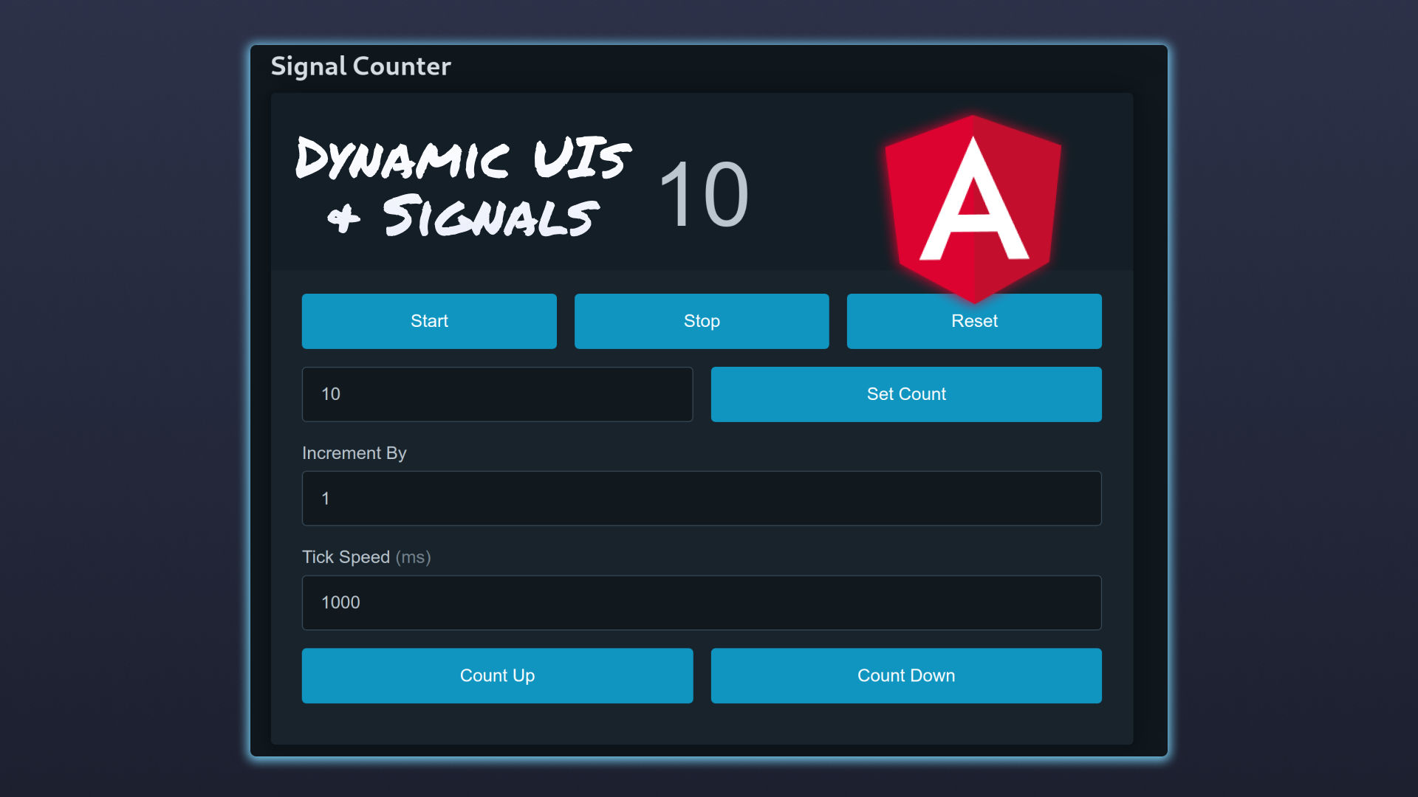Select the Signal Counter panel title
Screen dimensions: 1418x797
coord(360,65)
